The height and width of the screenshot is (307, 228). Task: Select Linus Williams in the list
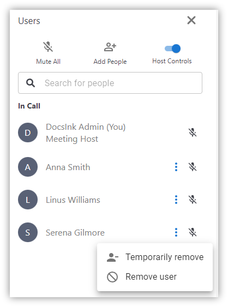point(73,200)
